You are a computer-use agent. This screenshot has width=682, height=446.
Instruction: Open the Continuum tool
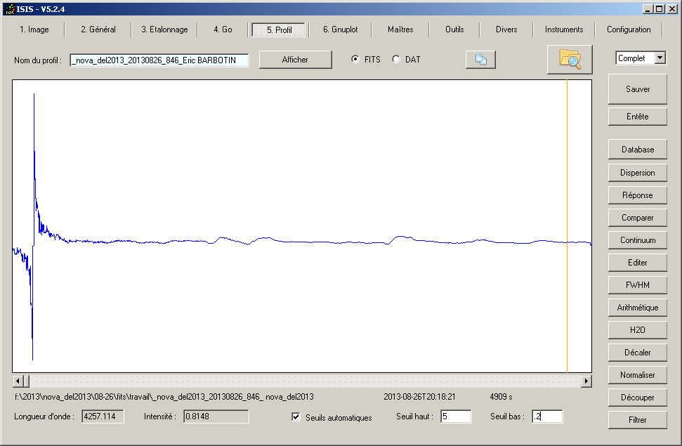[x=637, y=240]
